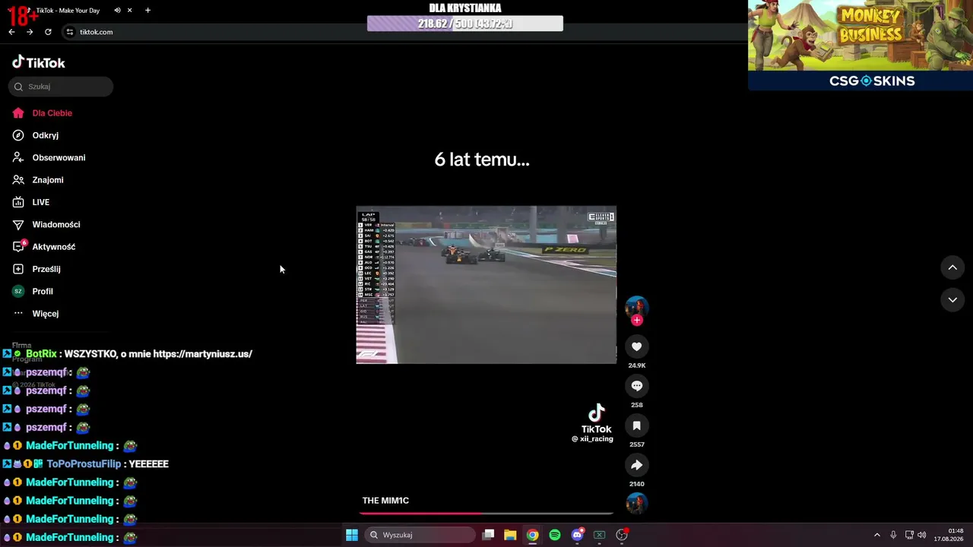
Task: Open the Windows Start menu
Action: pos(352,535)
